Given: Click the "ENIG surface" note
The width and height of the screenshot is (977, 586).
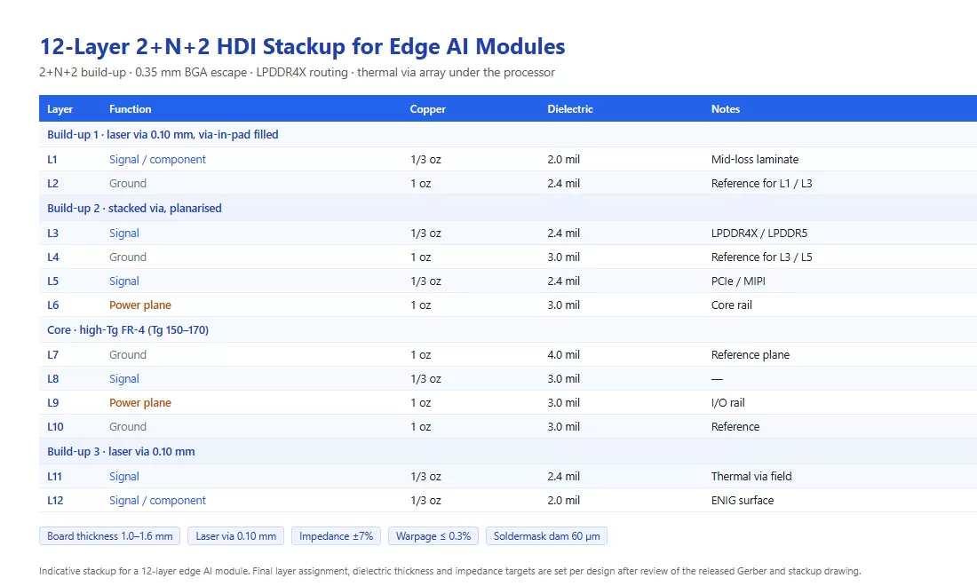Looking at the screenshot, I should point(743,501).
